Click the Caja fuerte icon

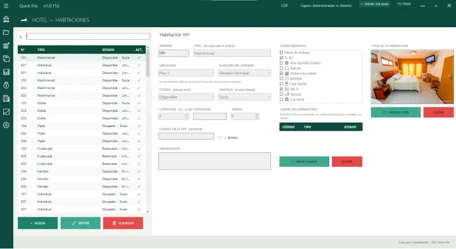point(286,83)
